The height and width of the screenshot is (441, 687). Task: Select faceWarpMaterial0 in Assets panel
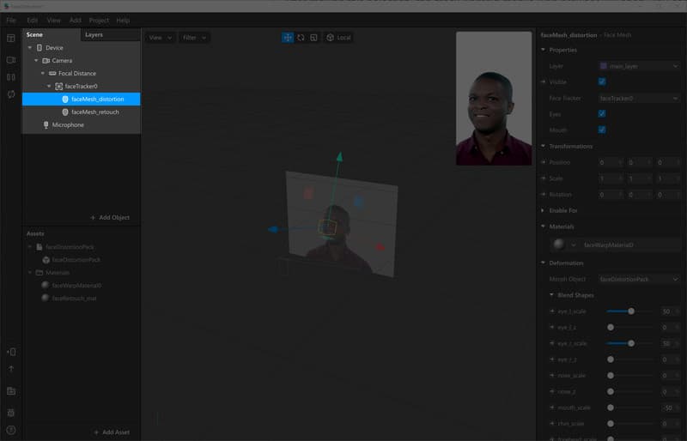[76, 286]
